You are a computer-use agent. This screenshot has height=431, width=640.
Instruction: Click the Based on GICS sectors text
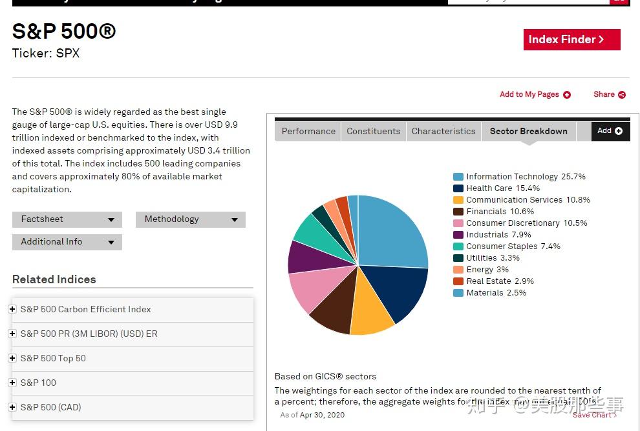[x=325, y=376]
